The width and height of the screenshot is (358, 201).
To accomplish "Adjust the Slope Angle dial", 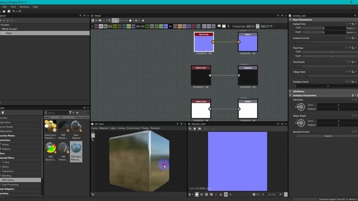I will click(x=301, y=123).
